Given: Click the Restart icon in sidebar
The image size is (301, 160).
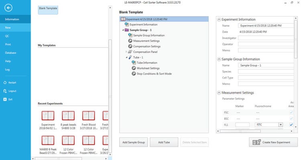Looking at the screenshot, I should (x=5, y=83).
